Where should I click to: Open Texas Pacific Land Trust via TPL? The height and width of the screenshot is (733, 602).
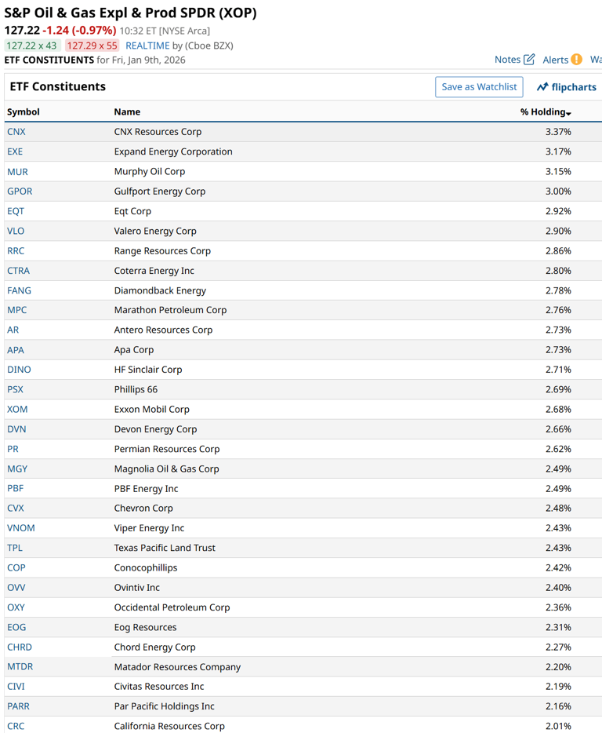[14, 548]
